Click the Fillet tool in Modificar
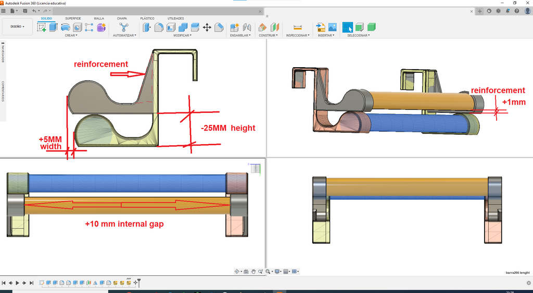The height and width of the screenshot is (293, 533). click(x=159, y=28)
